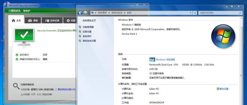Open 系统保护 link
Viewport: 247px width, 105px height.
tap(87, 36)
